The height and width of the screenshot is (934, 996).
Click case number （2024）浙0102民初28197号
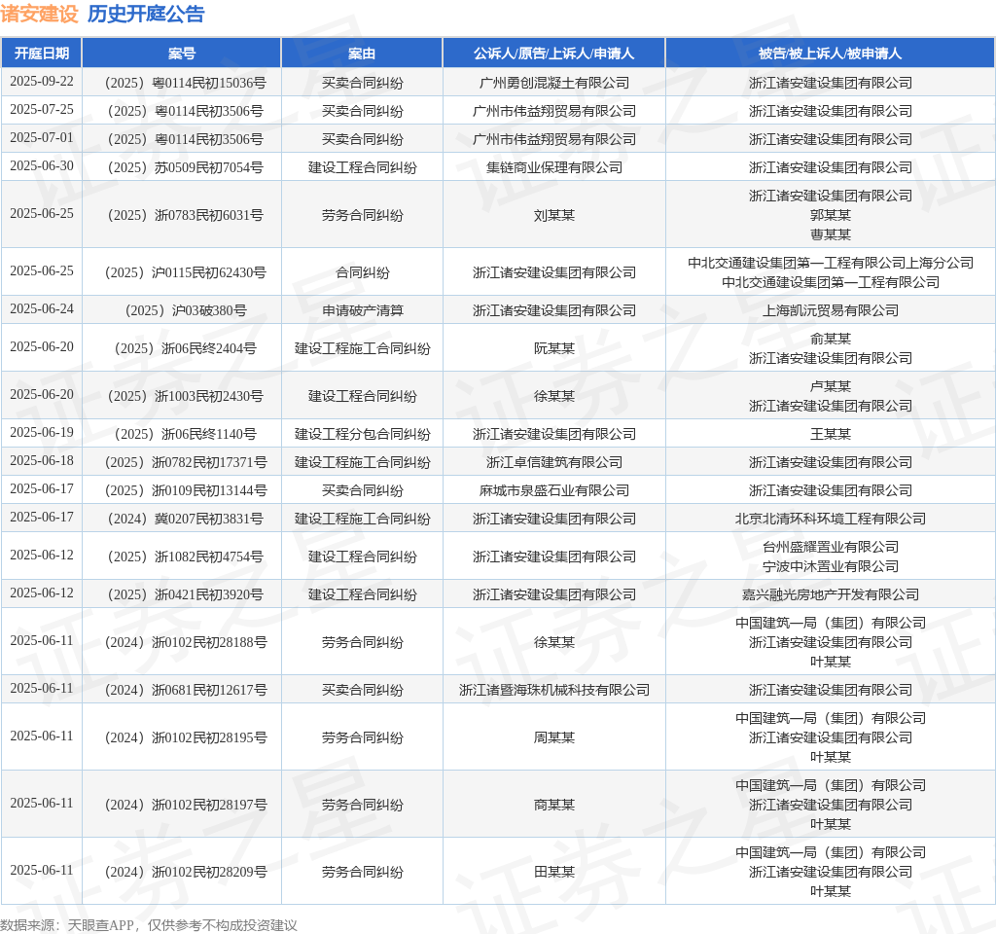pos(182,805)
